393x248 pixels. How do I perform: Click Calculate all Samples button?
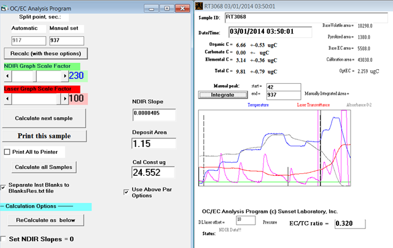(44, 167)
